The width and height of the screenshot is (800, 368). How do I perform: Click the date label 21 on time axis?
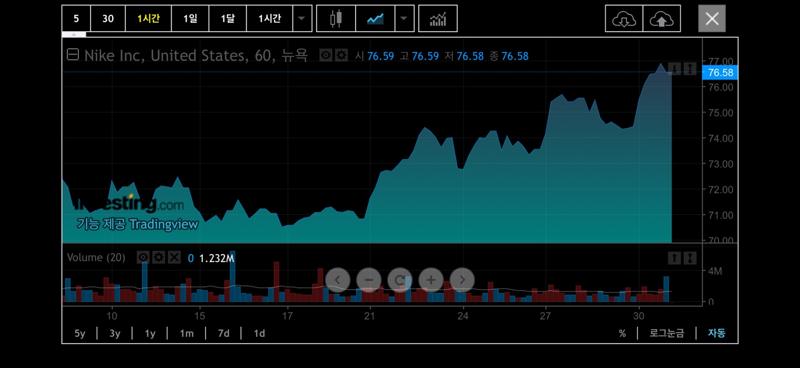[369, 316]
